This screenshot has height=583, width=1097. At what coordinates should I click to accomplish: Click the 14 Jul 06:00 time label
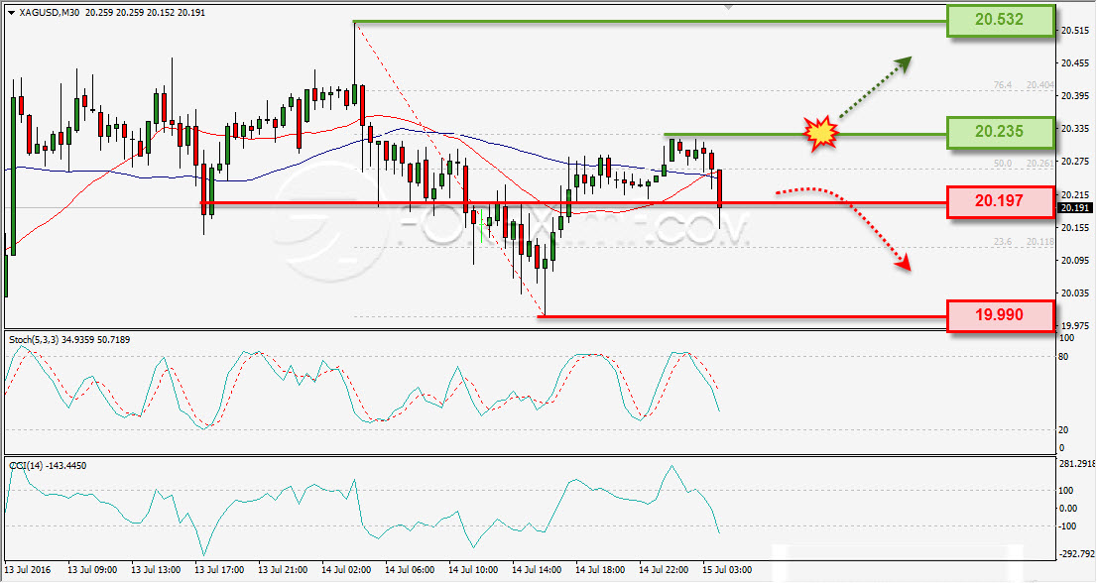pos(410,570)
